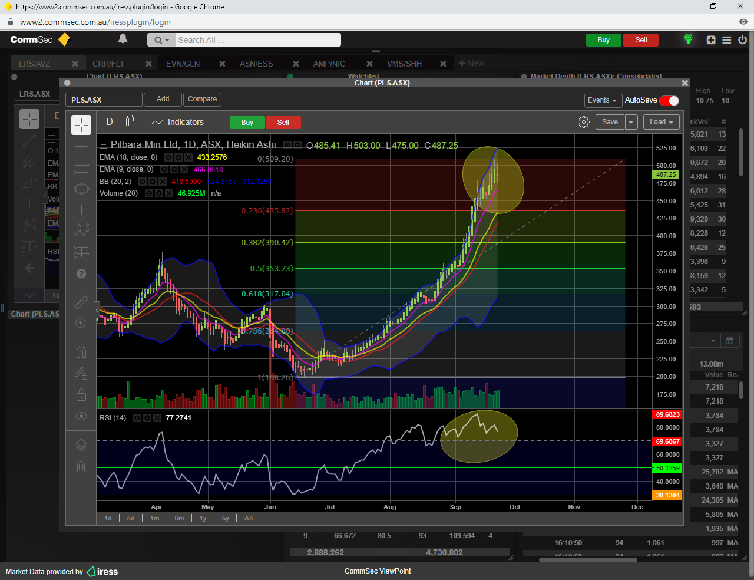Click the add widget plus icon in header
754x580 pixels.
[711, 40]
